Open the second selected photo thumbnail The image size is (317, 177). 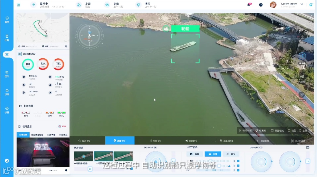pos(103,156)
